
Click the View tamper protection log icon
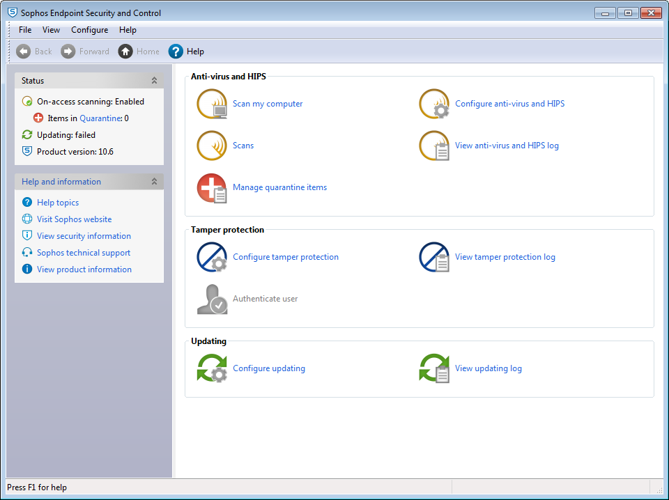pyautogui.click(x=434, y=258)
